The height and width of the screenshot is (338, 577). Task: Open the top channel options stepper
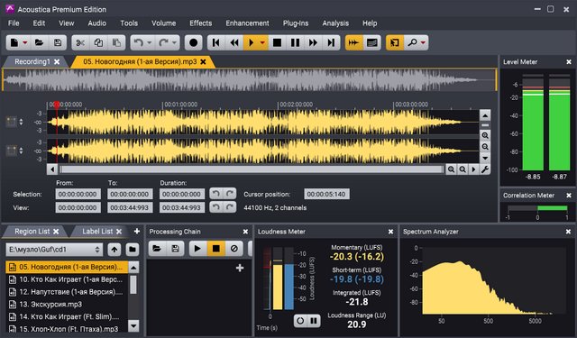click(21, 122)
